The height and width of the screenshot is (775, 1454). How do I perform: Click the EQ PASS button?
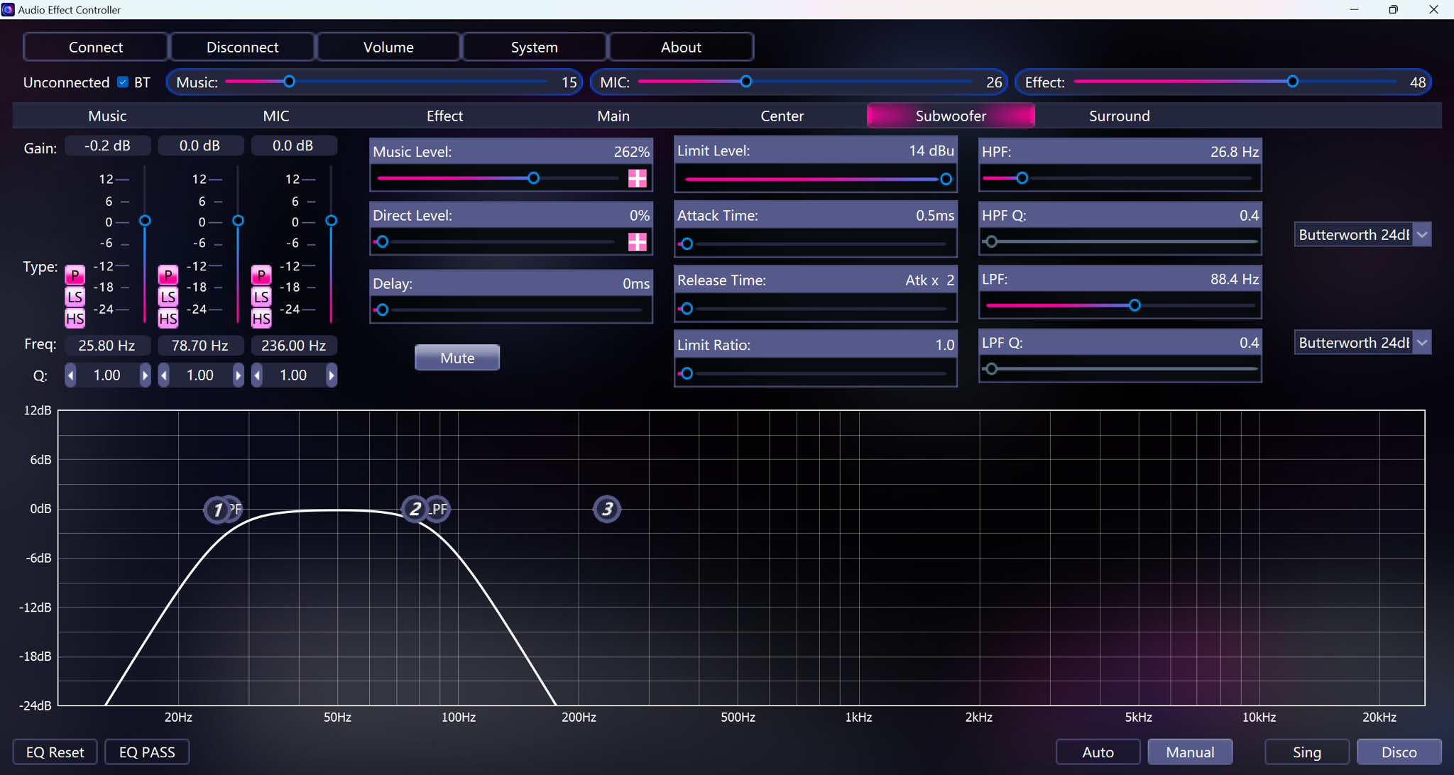click(x=147, y=752)
